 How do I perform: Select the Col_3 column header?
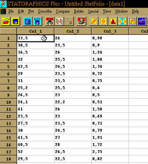(x=110, y=31)
